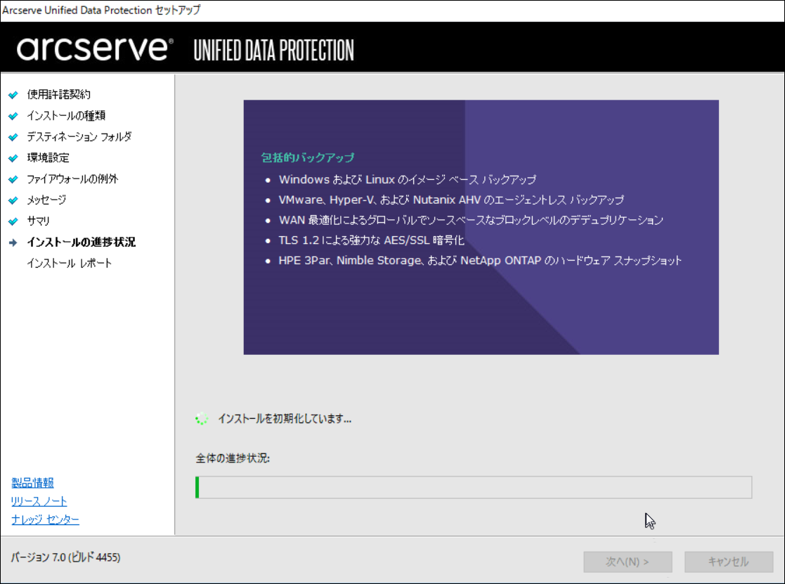Select the メッセージ step
The width and height of the screenshot is (785, 584).
46,200
